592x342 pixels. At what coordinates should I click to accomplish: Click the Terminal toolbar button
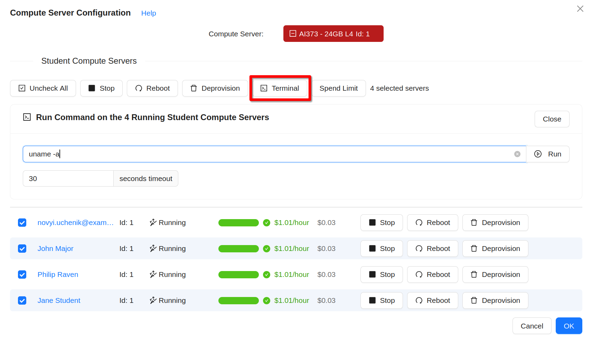[280, 88]
